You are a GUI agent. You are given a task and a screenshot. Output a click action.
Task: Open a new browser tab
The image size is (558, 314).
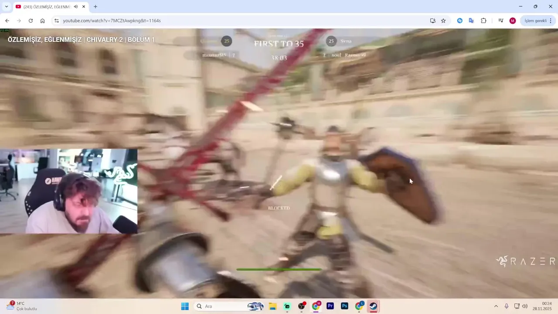(95, 7)
